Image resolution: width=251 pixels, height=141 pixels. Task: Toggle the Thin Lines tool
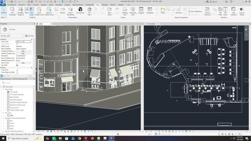[31, 11]
